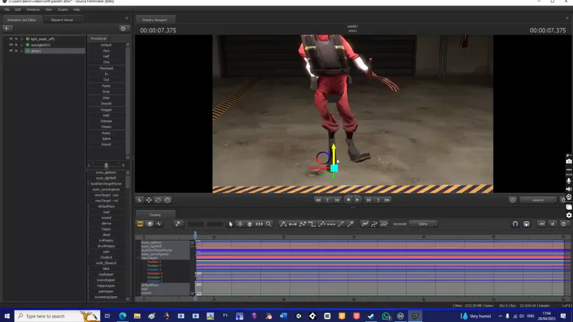
Task: Set flat tangent mode on keys
Action: 293,224
